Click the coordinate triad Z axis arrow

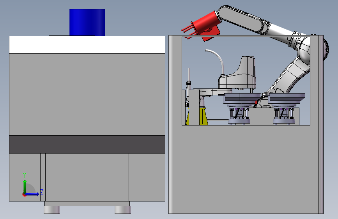32,194
